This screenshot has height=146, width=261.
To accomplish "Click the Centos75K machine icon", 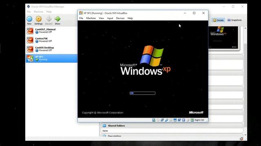I will (30, 40).
